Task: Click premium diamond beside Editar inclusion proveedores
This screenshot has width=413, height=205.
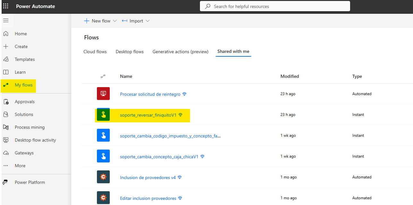Action: [x=180, y=198]
